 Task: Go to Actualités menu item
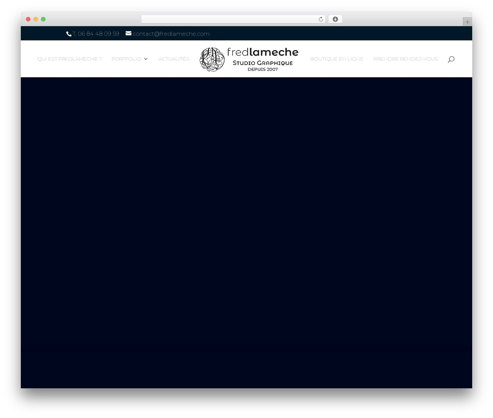pos(174,59)
